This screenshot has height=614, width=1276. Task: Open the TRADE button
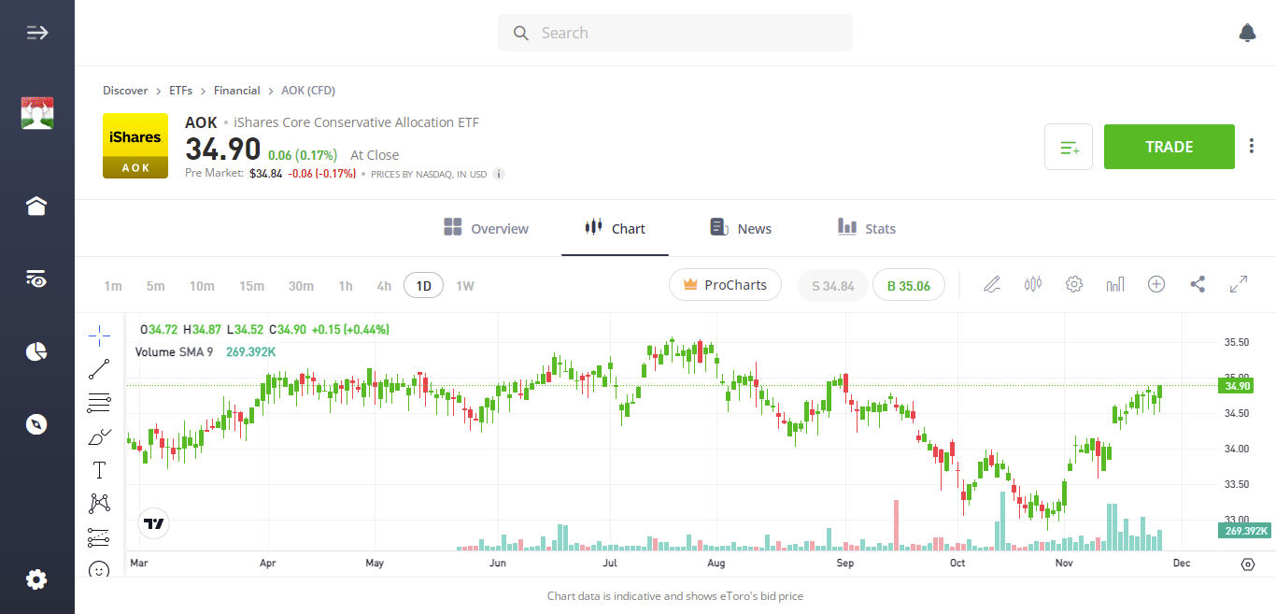1169,147
